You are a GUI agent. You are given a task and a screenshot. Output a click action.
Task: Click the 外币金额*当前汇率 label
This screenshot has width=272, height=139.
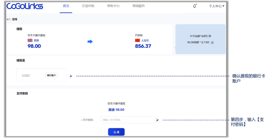(x=200, y=36)
